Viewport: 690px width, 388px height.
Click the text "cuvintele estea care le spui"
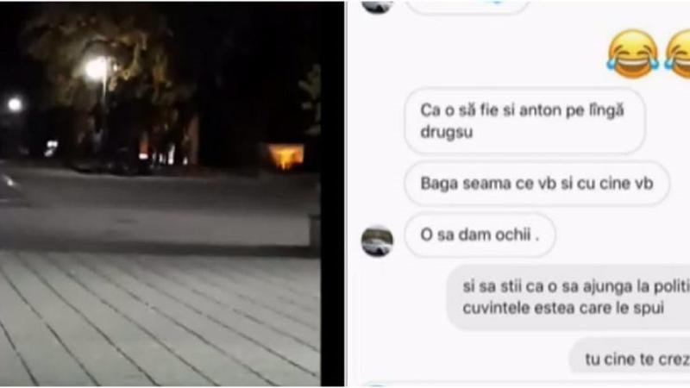(x=563, y=308)
